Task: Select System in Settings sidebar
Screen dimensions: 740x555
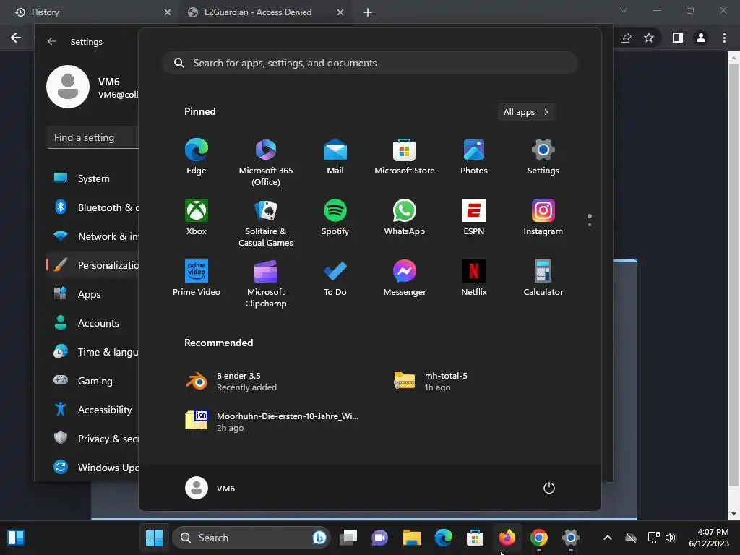Action: pyautogui.click(x=93, y=178)
